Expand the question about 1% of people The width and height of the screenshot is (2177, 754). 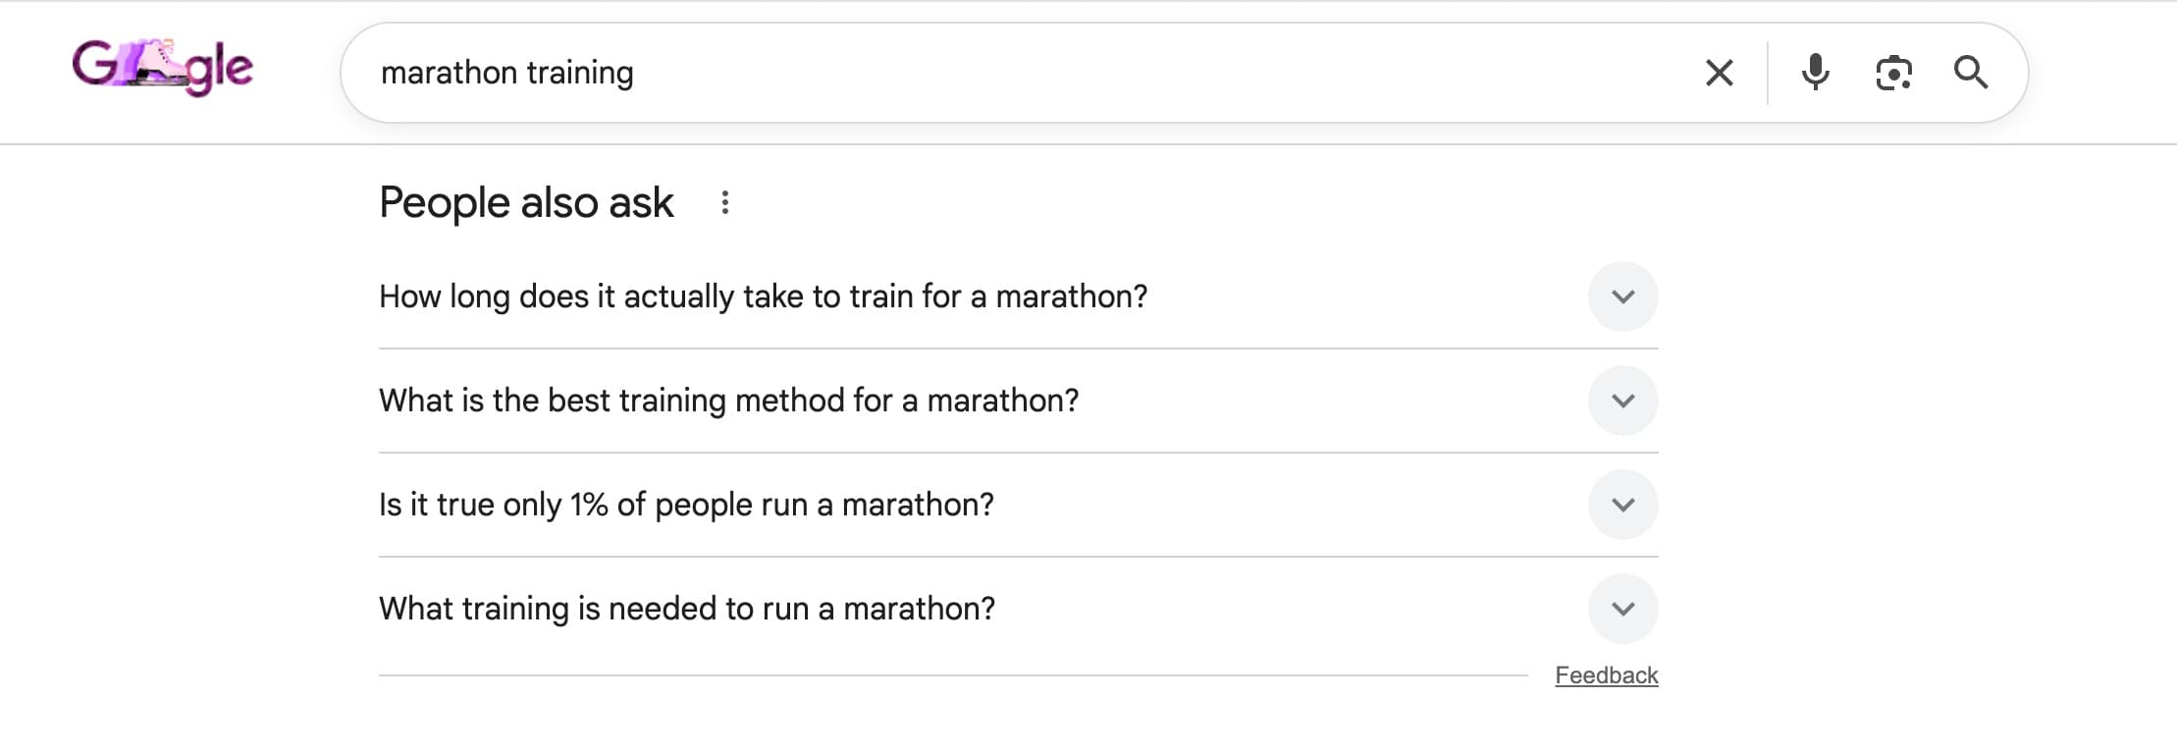coord(1622,504)
